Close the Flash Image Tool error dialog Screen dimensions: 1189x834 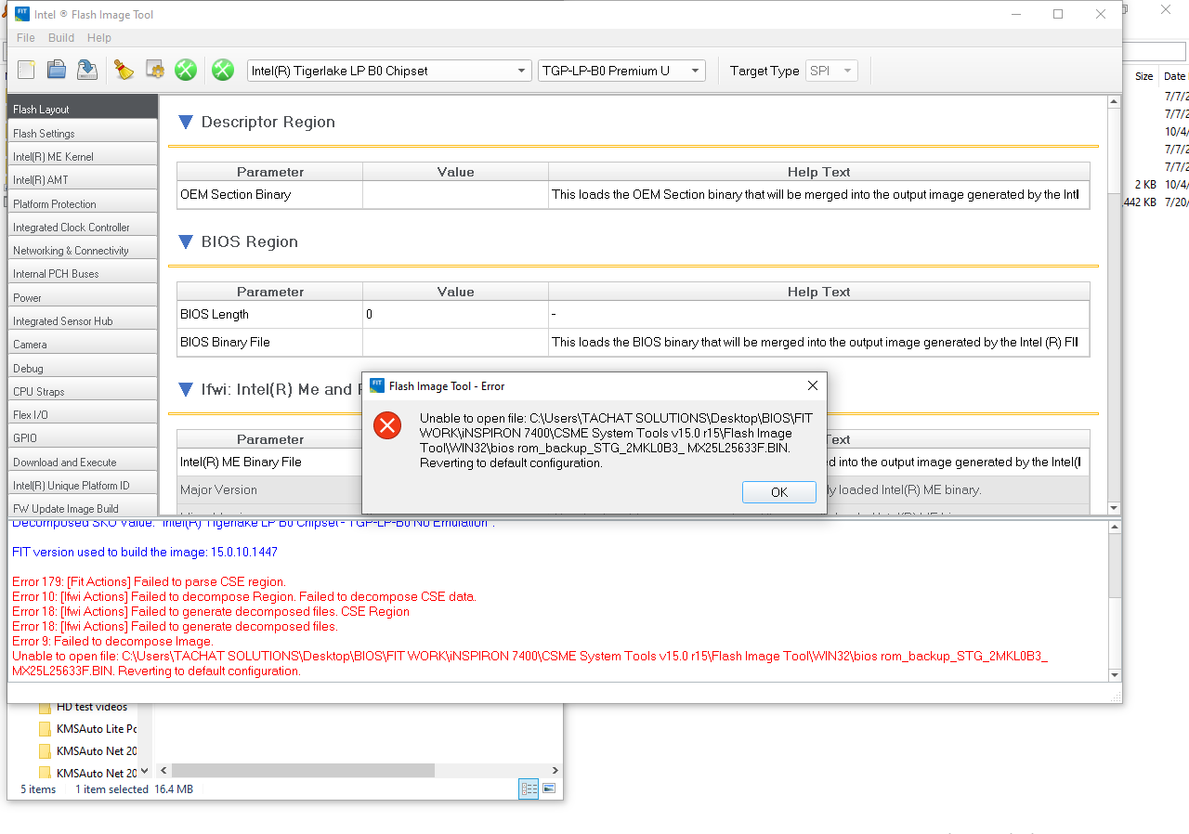[x=812, y=385]
